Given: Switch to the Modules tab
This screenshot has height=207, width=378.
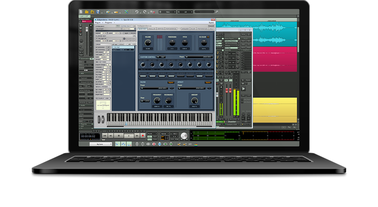Looking at the screenshot, I should coord(152,29).
